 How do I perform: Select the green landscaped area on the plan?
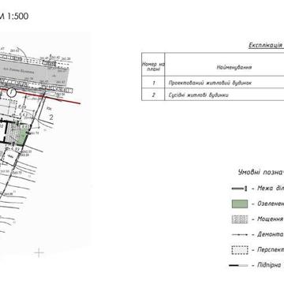[22, 136]
